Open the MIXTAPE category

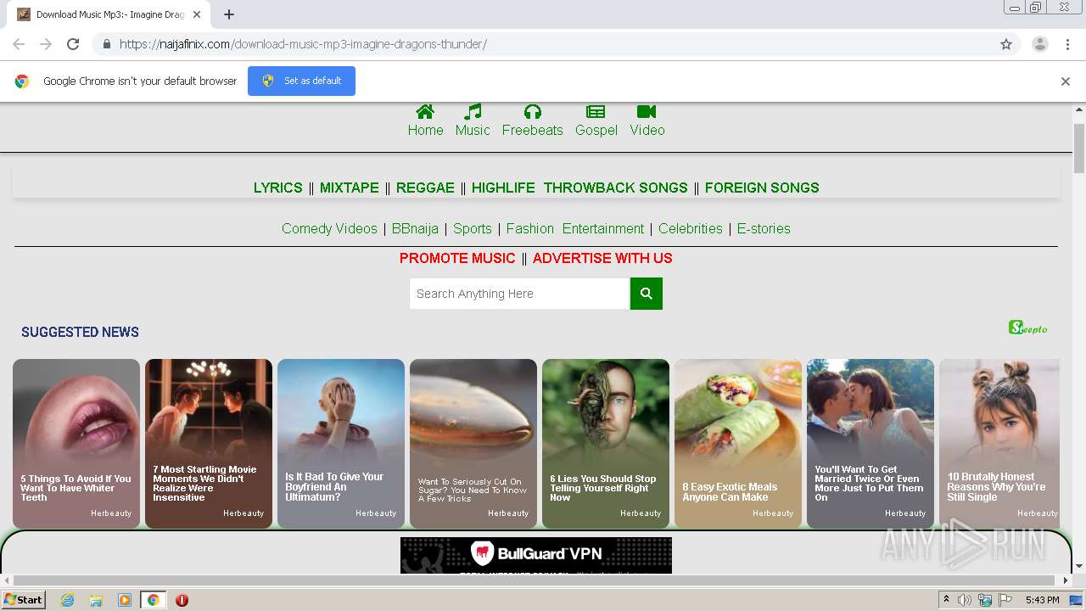[350, 188]
